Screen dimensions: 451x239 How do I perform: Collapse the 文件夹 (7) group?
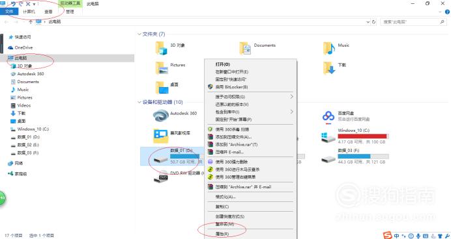click(x=139, y=34)
